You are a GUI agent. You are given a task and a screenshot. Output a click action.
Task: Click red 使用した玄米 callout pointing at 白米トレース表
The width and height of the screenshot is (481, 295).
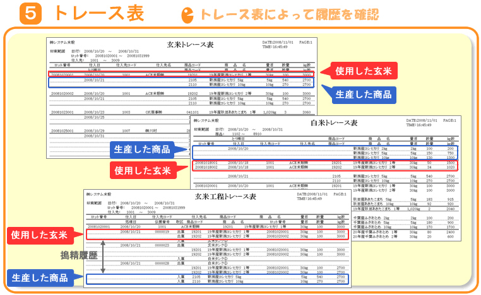point(143,170)
